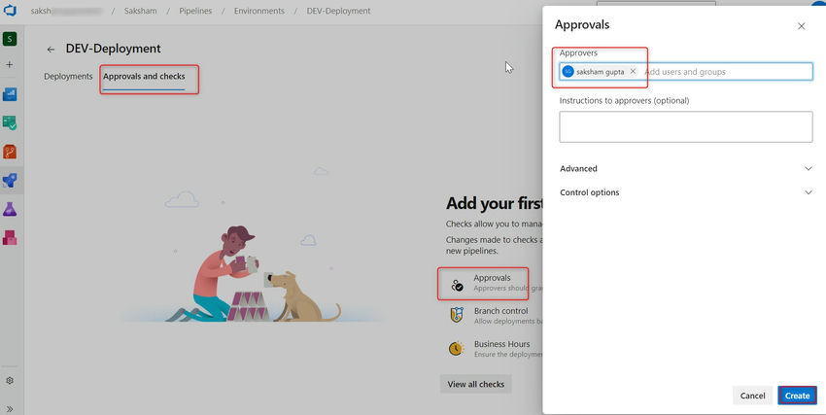This screenshot has height=415, width=826.
Task: Select the Approvals and checks tab
Action: coord(144,77)
